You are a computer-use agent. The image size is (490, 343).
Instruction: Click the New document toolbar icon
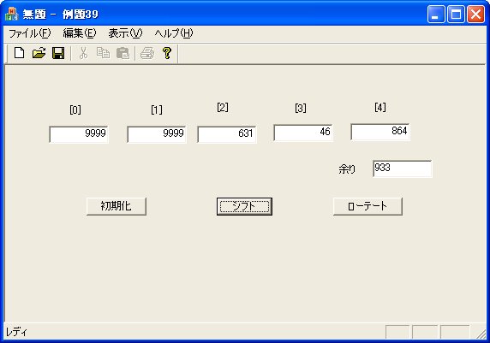click(x=19, y=53)
